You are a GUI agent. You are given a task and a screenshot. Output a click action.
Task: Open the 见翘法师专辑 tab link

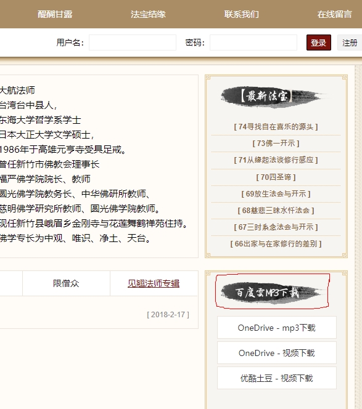(x=154, y=283)
